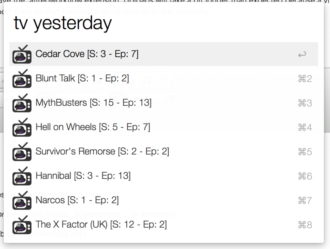This screenshot has height=249, width=330.
Task: Click the return arrow on Cedar Cove row
Action: [302, 55]
